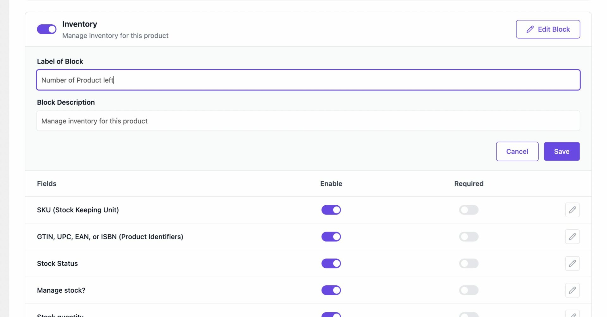This screenshot has width=607, height=317.
Task: Click the Block Description text field
Action: point(308,121)
